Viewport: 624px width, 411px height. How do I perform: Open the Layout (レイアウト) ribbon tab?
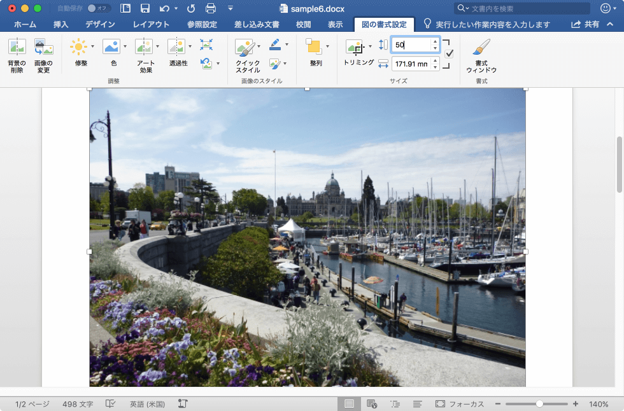point(151,25)
